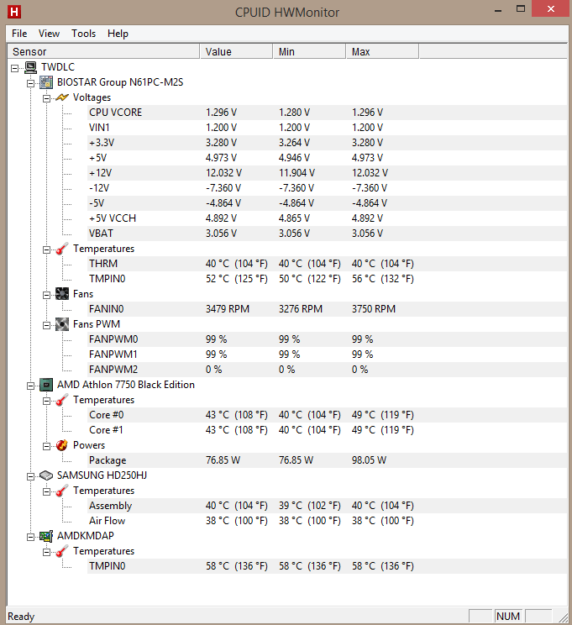Click the TWDLC computer icon
Screen dimensions: 572x625
point(31,67)
